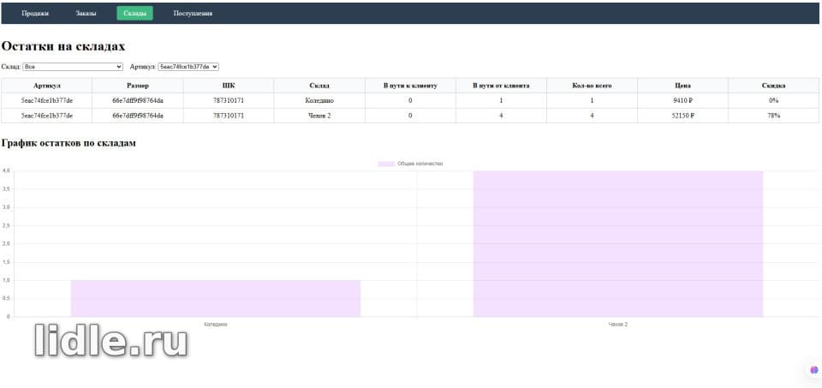Select the Коледино cell in the table
The width and height of the screenshot is (822, 388).
click(319, 101)
